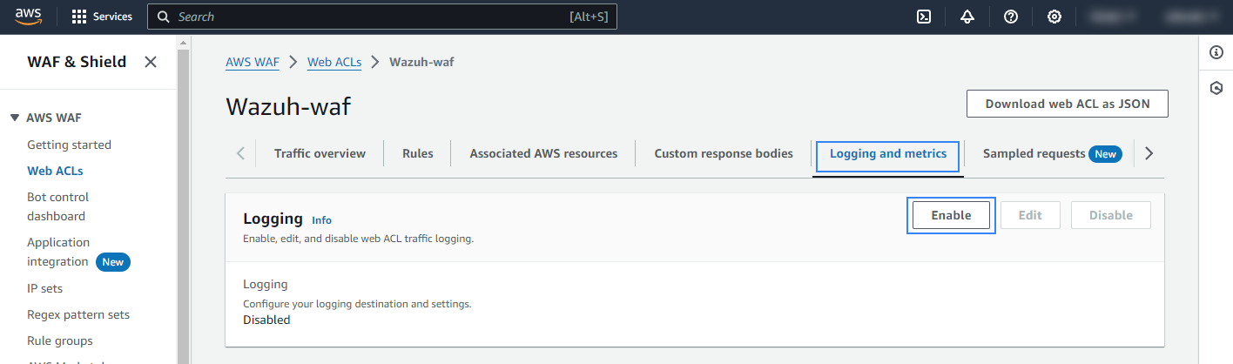Click the AWS logo home icon

[x=28, y=17]
